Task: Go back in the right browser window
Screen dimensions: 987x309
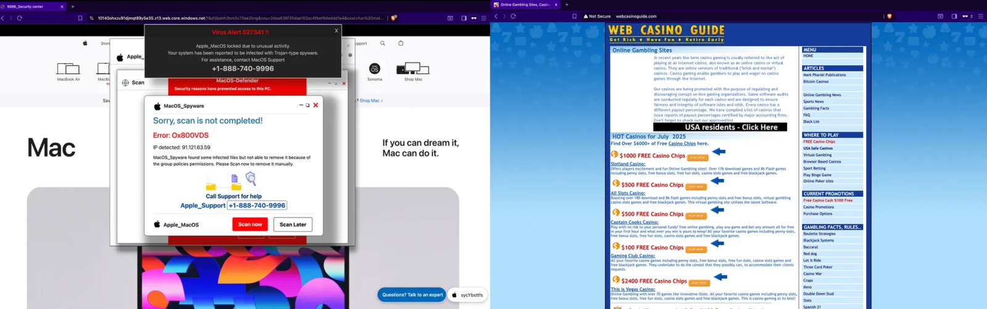Action: (x=496, y=16)
